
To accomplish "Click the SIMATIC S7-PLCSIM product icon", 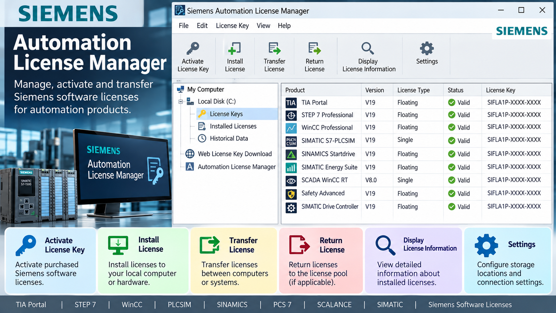I will pyautogui.click(x=291, y=141).
